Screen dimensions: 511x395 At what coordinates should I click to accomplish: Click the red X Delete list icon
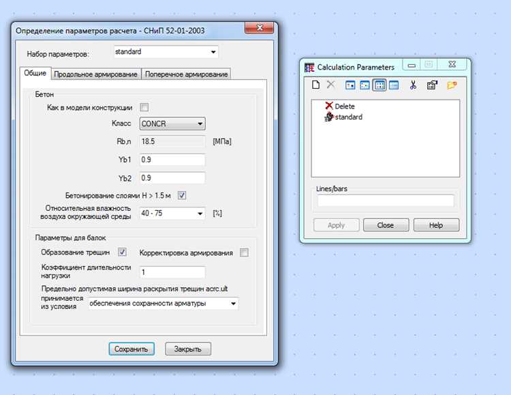tap(329, 106)
